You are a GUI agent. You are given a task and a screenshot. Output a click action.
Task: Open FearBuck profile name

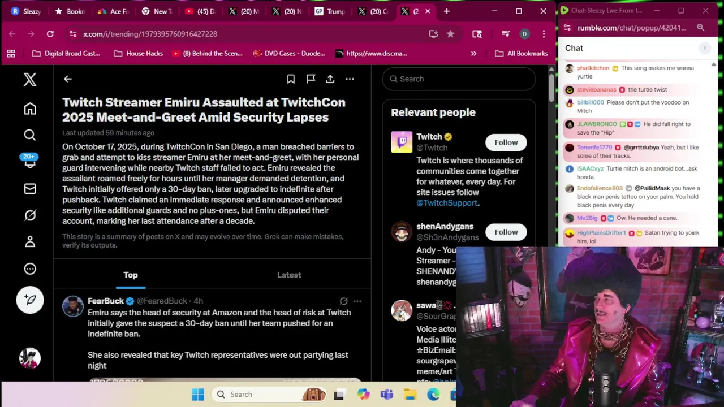point(106,301)
